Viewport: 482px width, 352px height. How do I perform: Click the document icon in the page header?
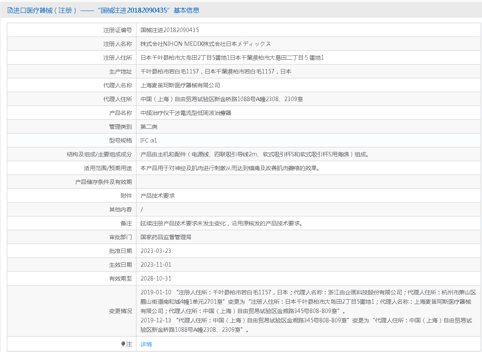point(10,11)
